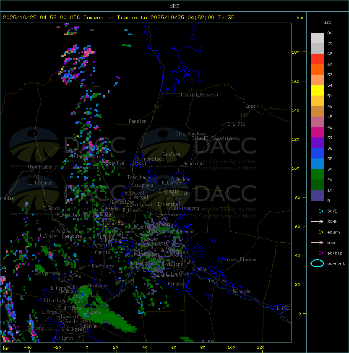Viewport: 349px width, 353px height.
Task: Click the 'Mirador' map label
Action: 177,284
